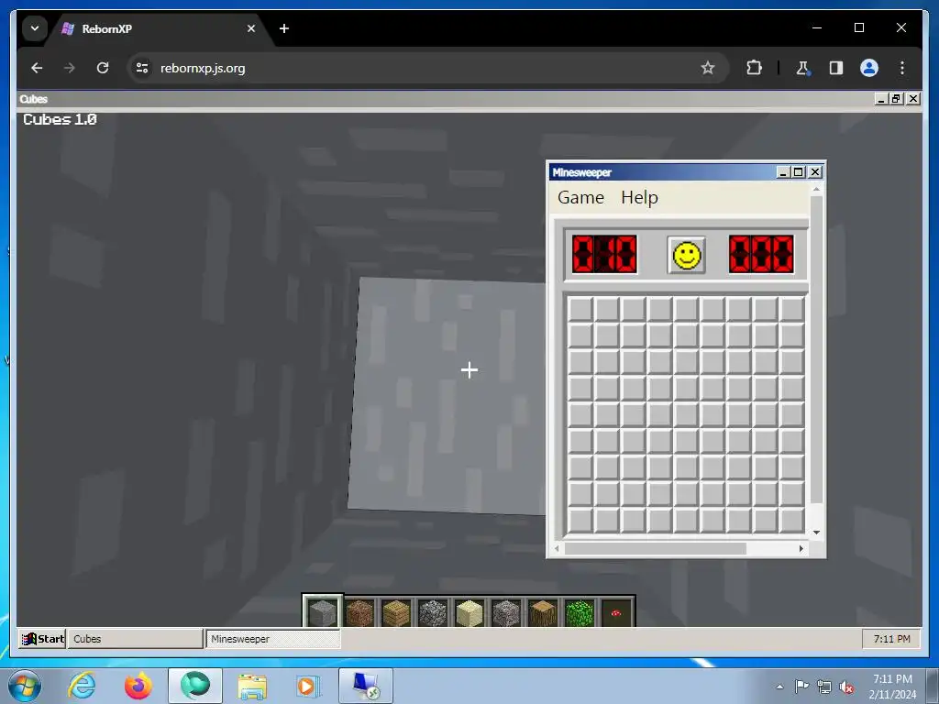The image size is (939, 704).
Task: Open the Game menu in Minesweeper
Action: (x=580, y=198)
